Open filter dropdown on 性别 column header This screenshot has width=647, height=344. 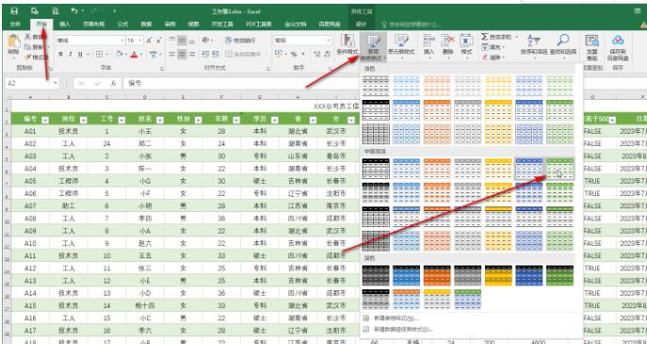(x=198, y=120)
